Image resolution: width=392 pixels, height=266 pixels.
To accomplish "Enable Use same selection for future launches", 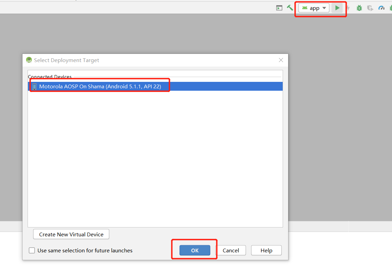I will 32,251.
